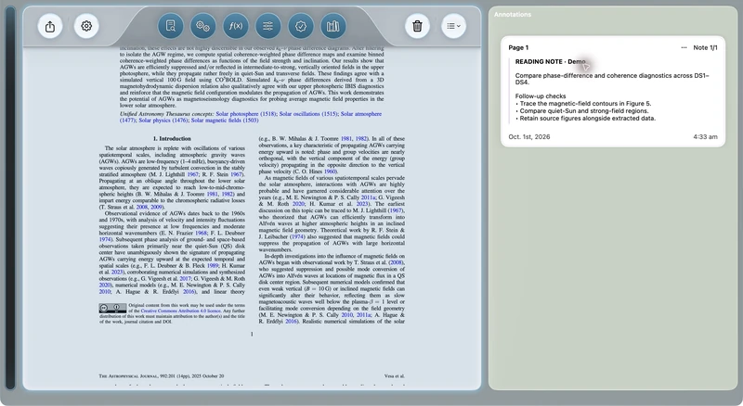Open settings with the gear icon
Image resolution: width=743 pixels, height=406 pixels.
(86, 26)
